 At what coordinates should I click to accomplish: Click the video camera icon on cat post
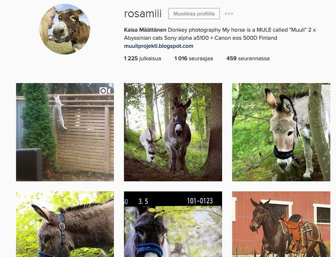tap(105, 91)
